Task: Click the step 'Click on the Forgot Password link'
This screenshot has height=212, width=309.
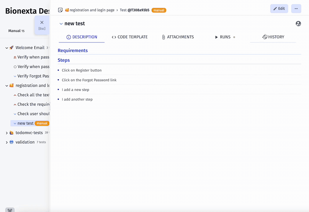Action: pyautogui.click(x=89, y=80)
